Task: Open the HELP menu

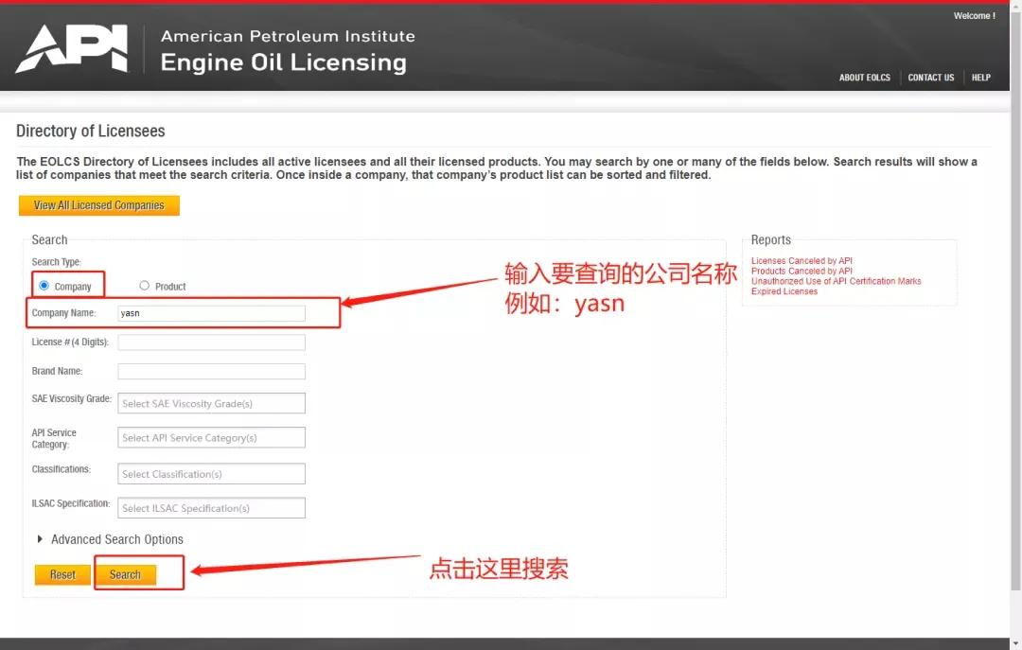Action: point(981,78)
